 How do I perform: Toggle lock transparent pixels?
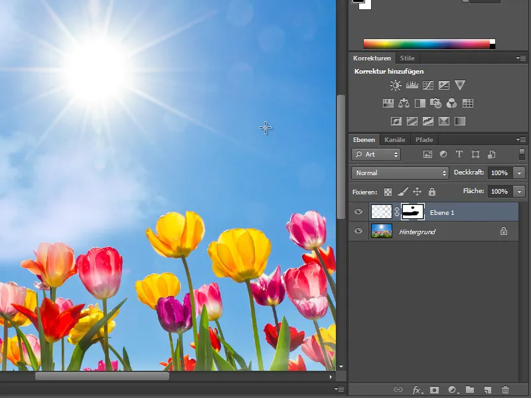click(x=388, y=192)
